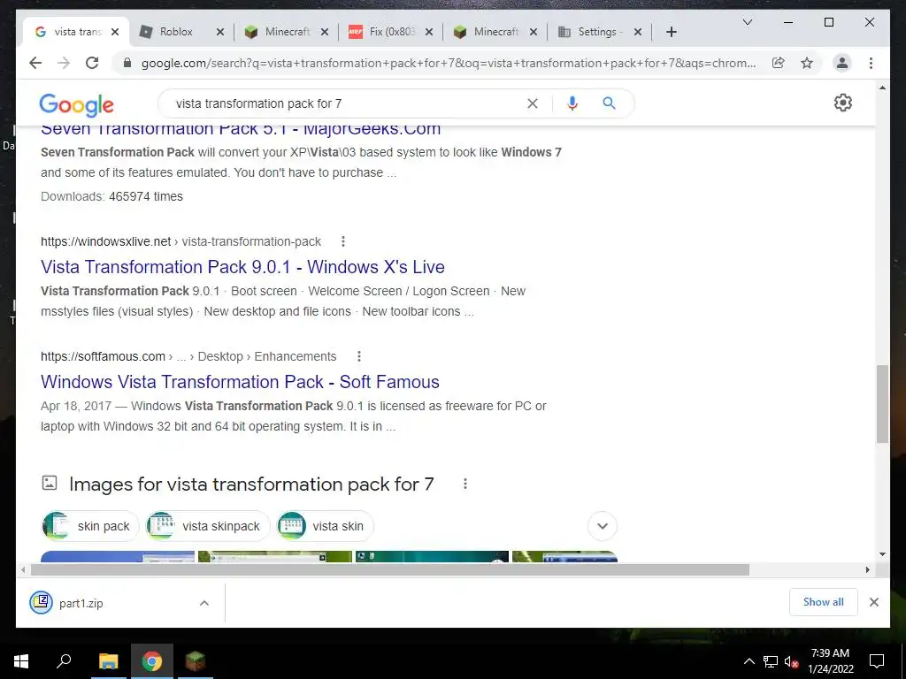The width and height of the screenshot is (906, 679).
Task: Open the Windows Start menu
Action: (x=21, y=661)
